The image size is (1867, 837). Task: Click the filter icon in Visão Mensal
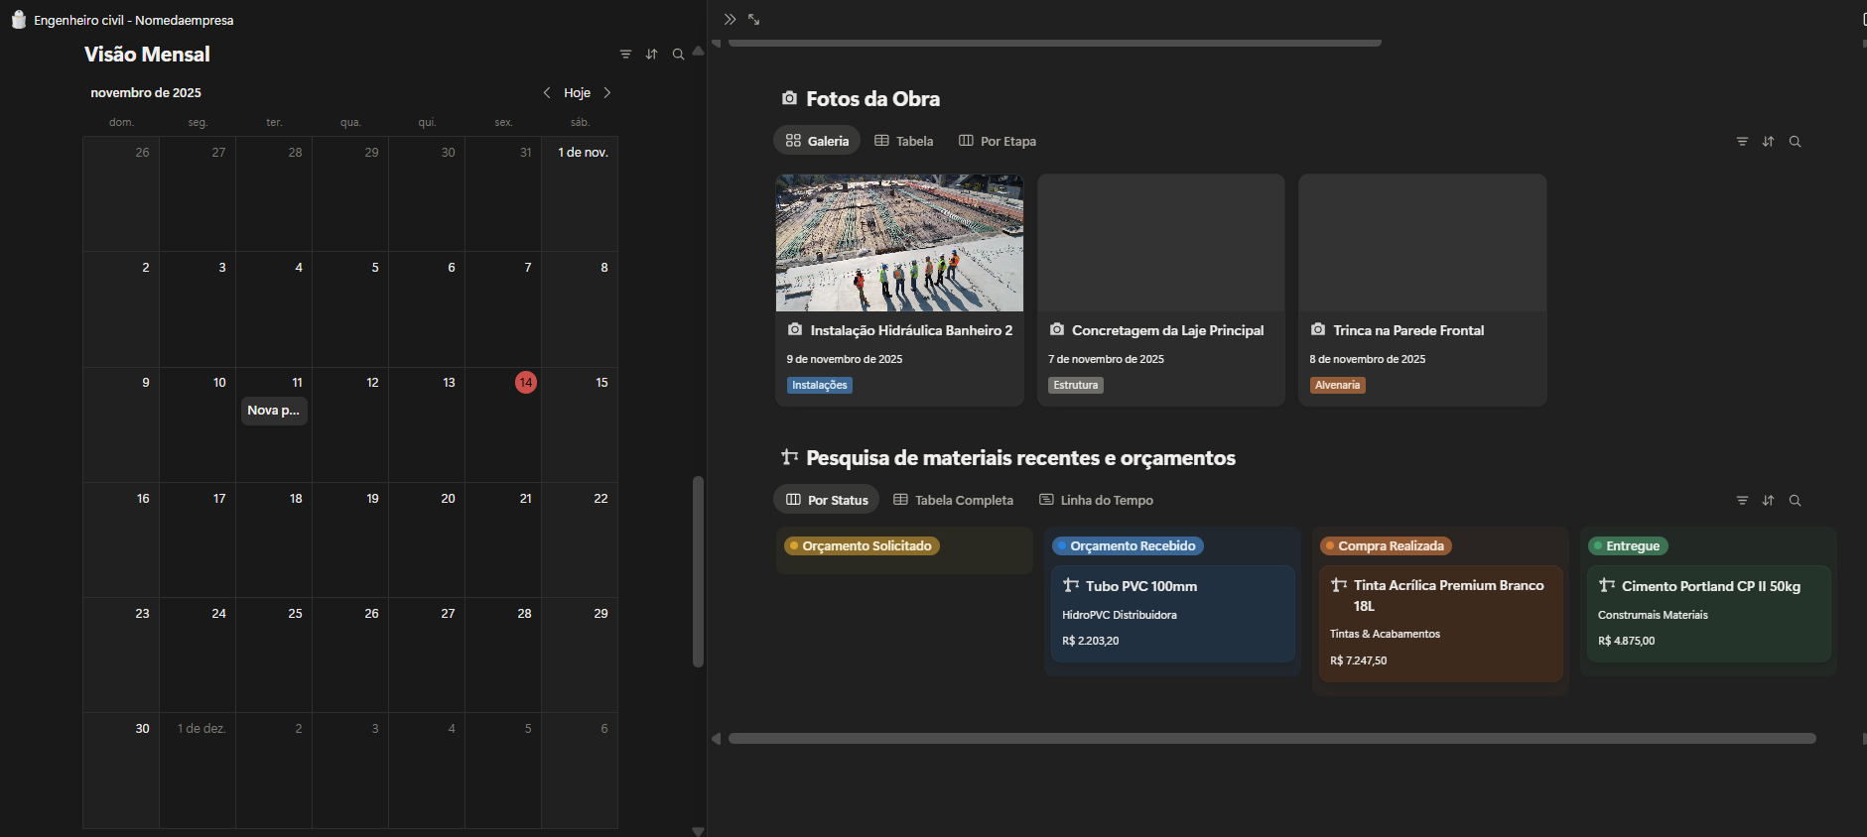click(x=625, y=55)
